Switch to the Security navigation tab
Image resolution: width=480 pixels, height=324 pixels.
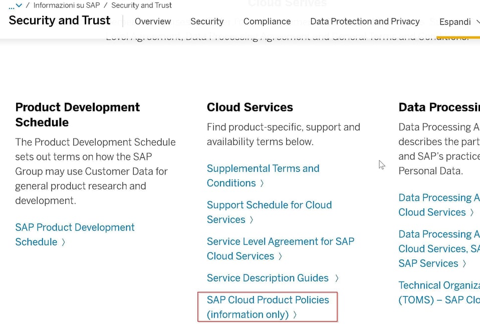207,21
